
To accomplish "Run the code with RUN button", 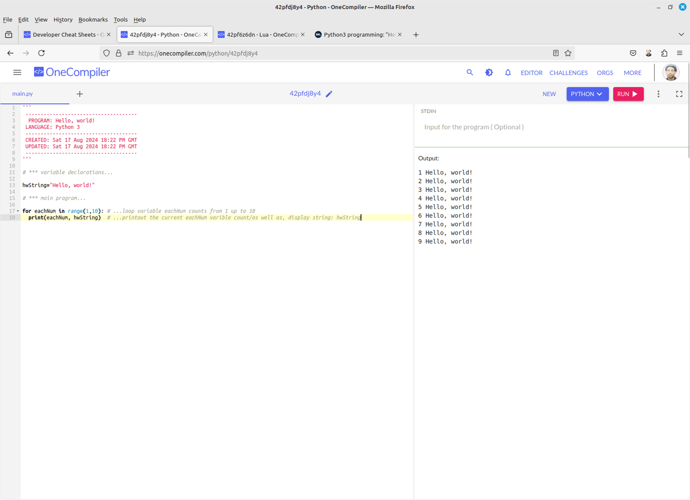I will point(628,94).
